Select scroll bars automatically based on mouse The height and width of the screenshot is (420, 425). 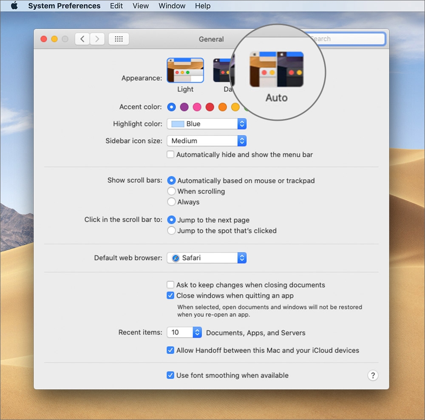pyautogui.click(x=171, y=180)
